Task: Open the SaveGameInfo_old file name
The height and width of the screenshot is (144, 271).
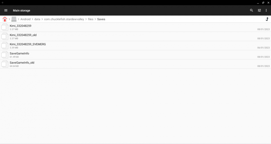Action: [x=22, y=63]
